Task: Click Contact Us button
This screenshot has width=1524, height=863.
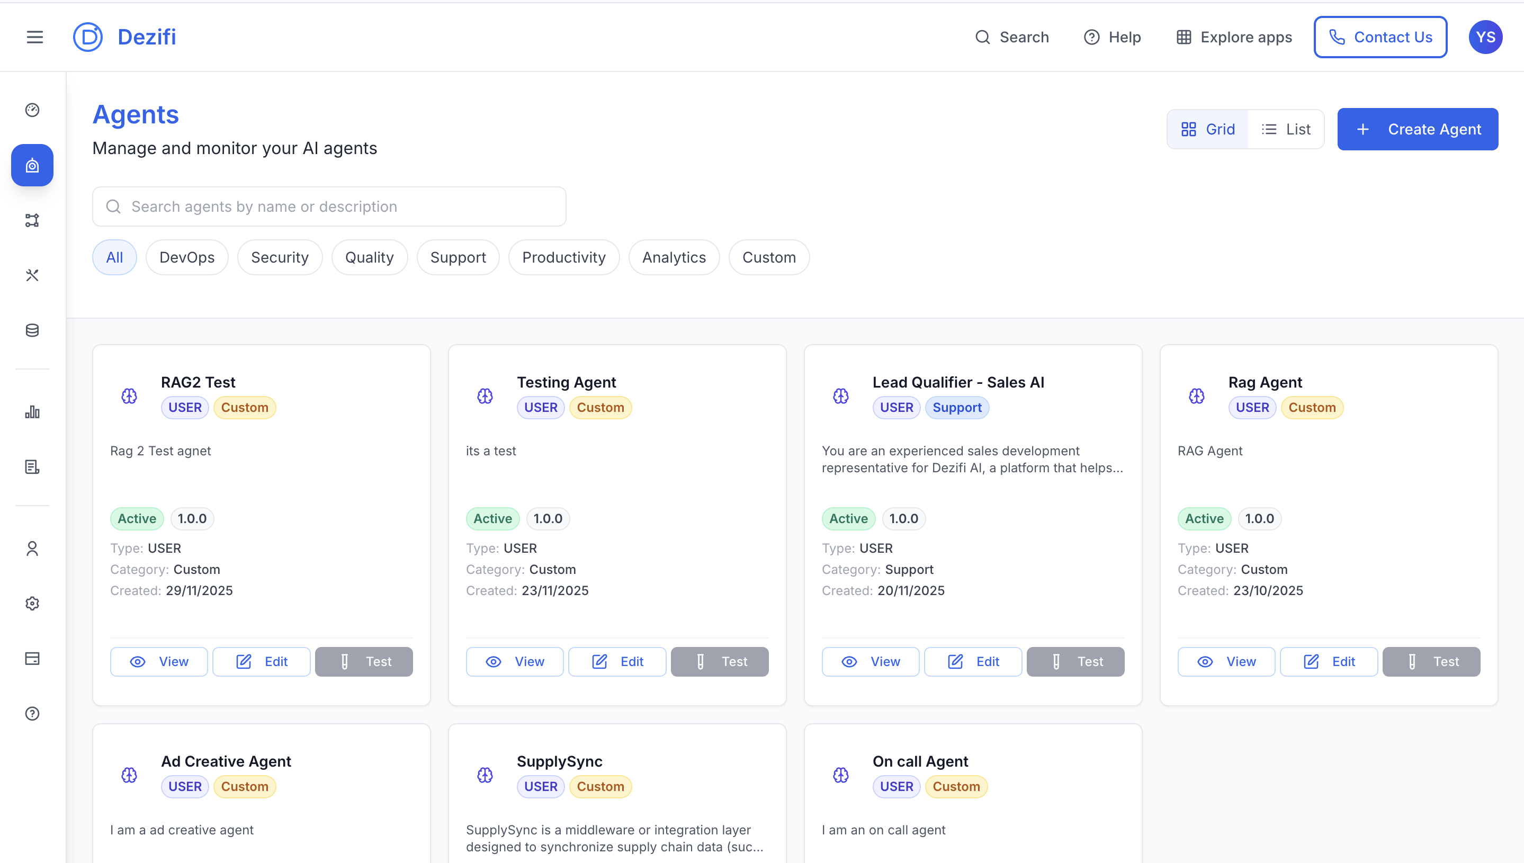Action: click(1380, 37)
